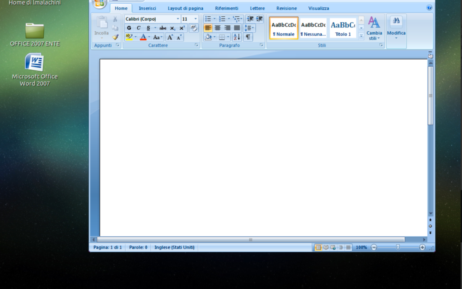Open the Layout di pagina tab

(185, 8)
